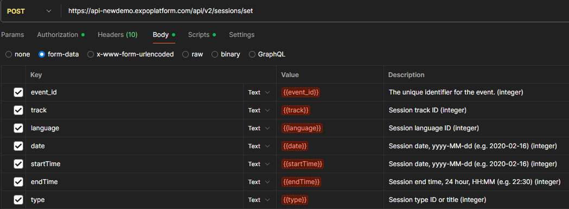Uncheck the language row checkbox
Screen dimensions: 569x209
pyautogui.click(x=18, y=128)
